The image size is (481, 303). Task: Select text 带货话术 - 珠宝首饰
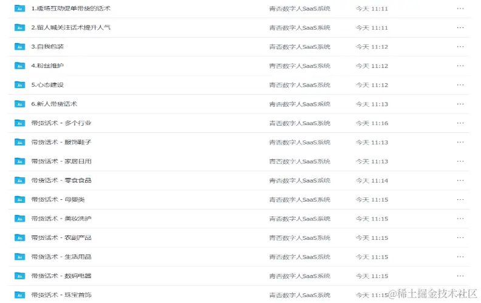pos(61,295)
